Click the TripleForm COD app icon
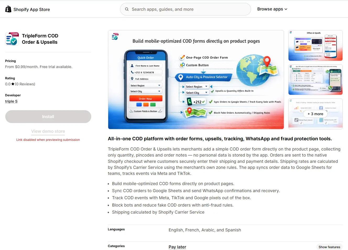348x250 pixels. pos(12,39)
